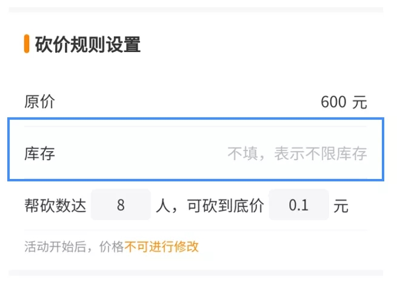Click the orange 不可进行修改 text
Image resolution: width=397 pixels, height=289 pixels.
(x=162, y=247)
